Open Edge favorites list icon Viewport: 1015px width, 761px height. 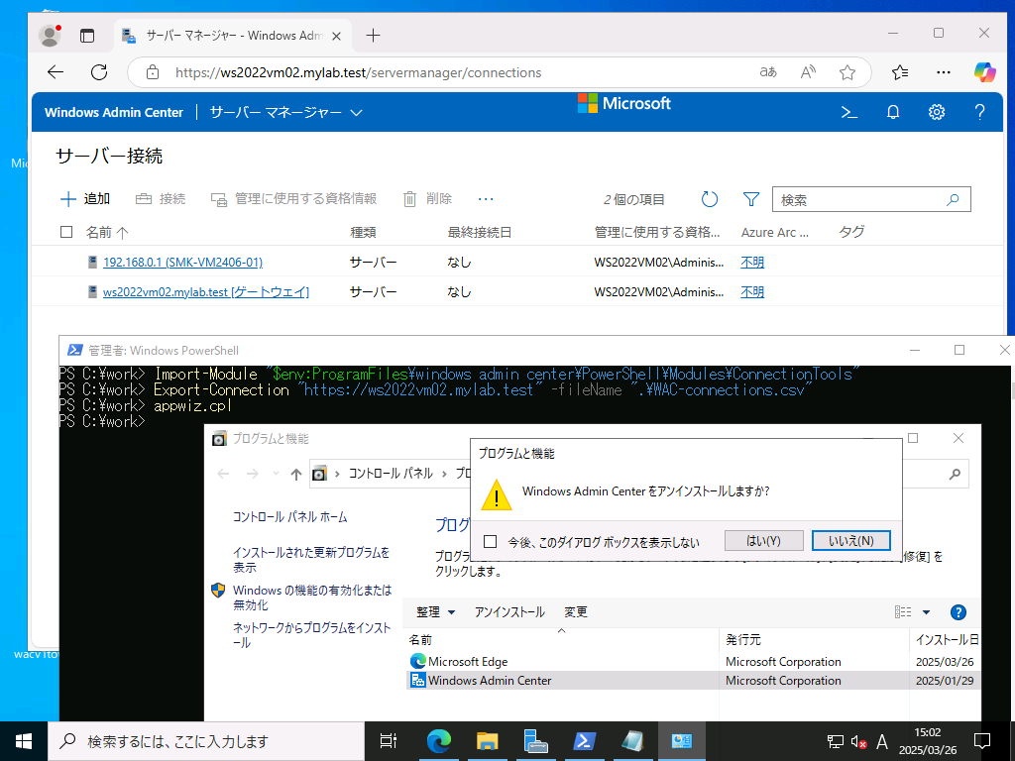pyautogui.click(x=899, y=72)
